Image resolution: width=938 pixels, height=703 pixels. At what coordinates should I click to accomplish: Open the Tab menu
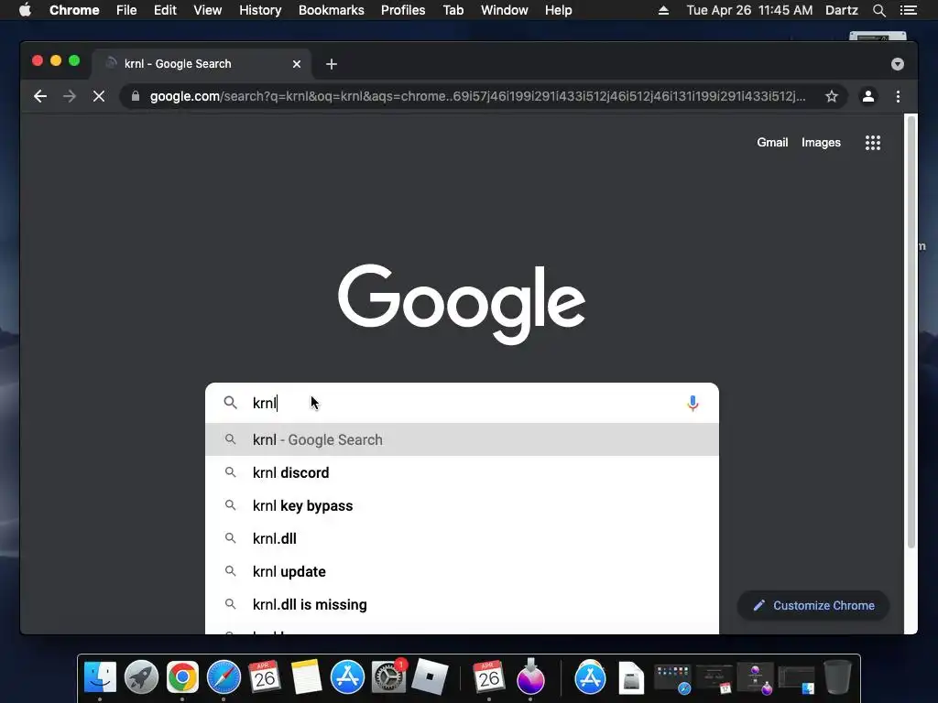pyautogui.click(x=453, y=10)
